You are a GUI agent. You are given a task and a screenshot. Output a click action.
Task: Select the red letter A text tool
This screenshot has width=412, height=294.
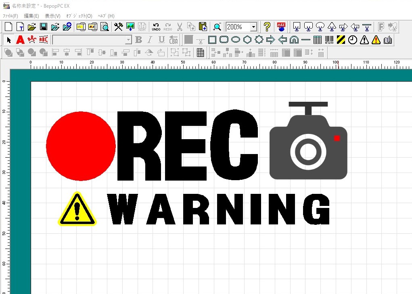pos(20,40)
